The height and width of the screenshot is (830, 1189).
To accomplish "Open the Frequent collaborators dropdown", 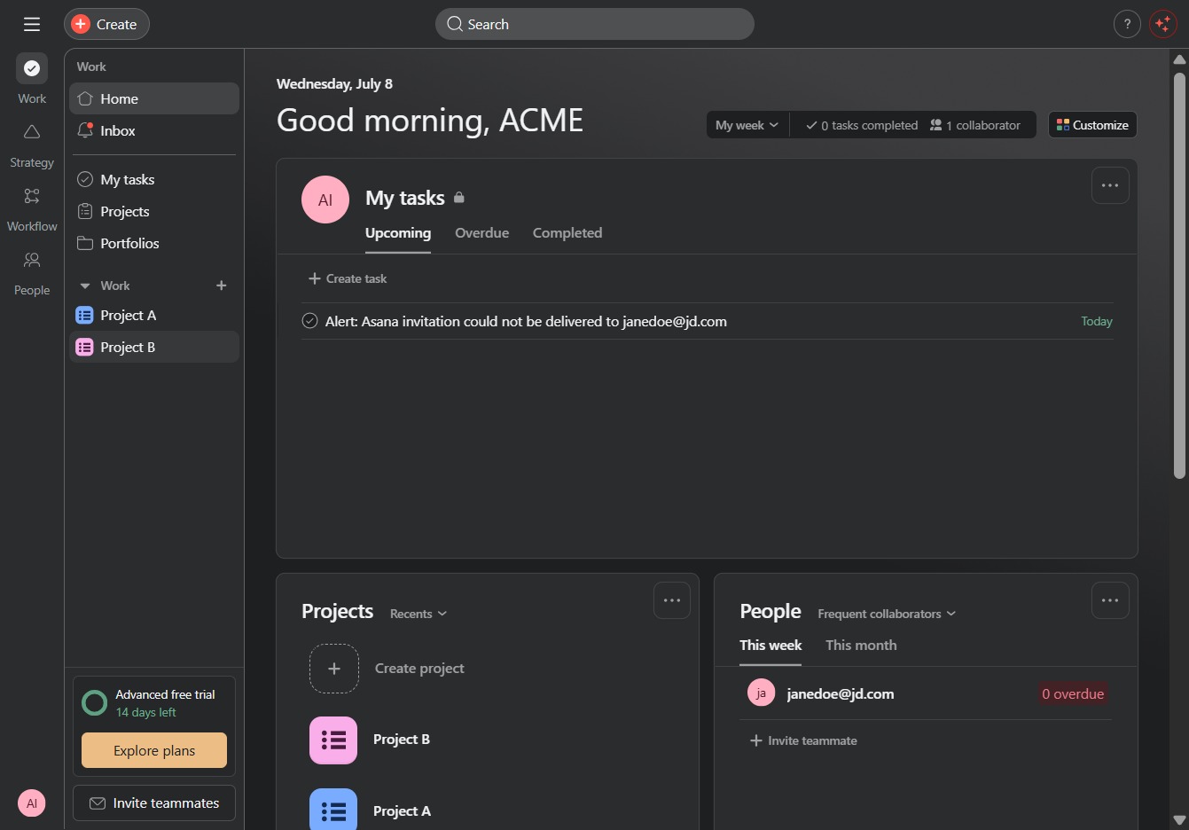I will (x=887, y=614).
